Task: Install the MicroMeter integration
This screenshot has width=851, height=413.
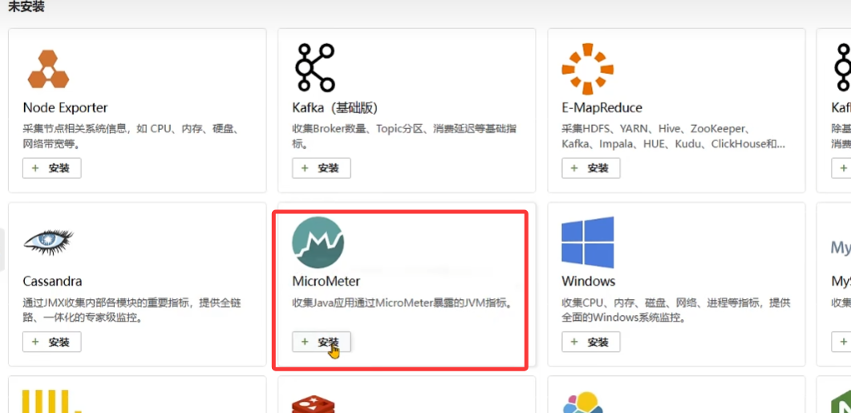Action: point(322,342)
